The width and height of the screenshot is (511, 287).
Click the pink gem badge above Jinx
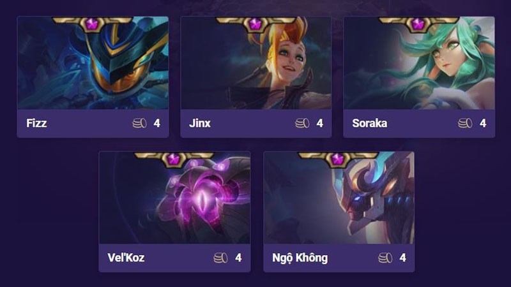(255, 24)
